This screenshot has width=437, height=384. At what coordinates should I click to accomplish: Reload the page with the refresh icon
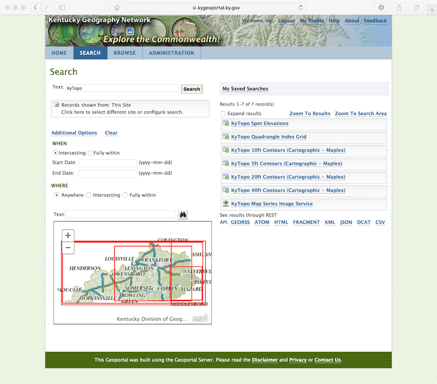[300, 8]
